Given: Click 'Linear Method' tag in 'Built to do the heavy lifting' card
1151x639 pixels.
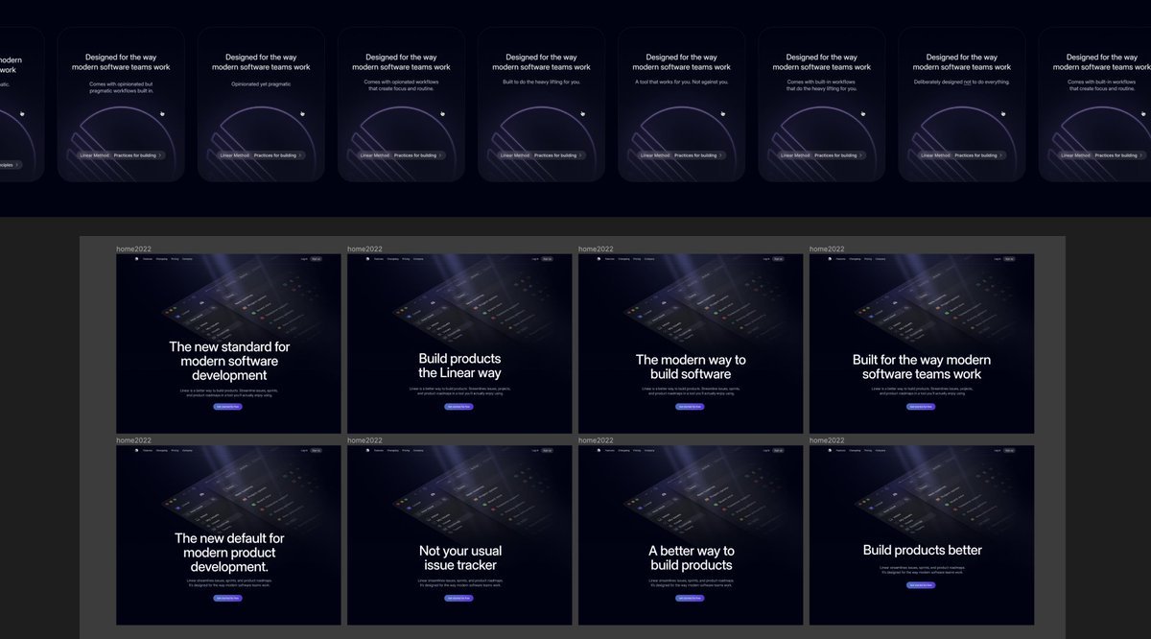Looking at the screenshot, I should (514, 154).
